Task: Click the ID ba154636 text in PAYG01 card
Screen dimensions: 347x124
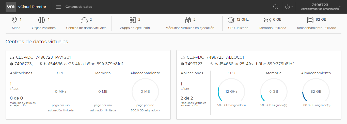Action: click(83, 64)
